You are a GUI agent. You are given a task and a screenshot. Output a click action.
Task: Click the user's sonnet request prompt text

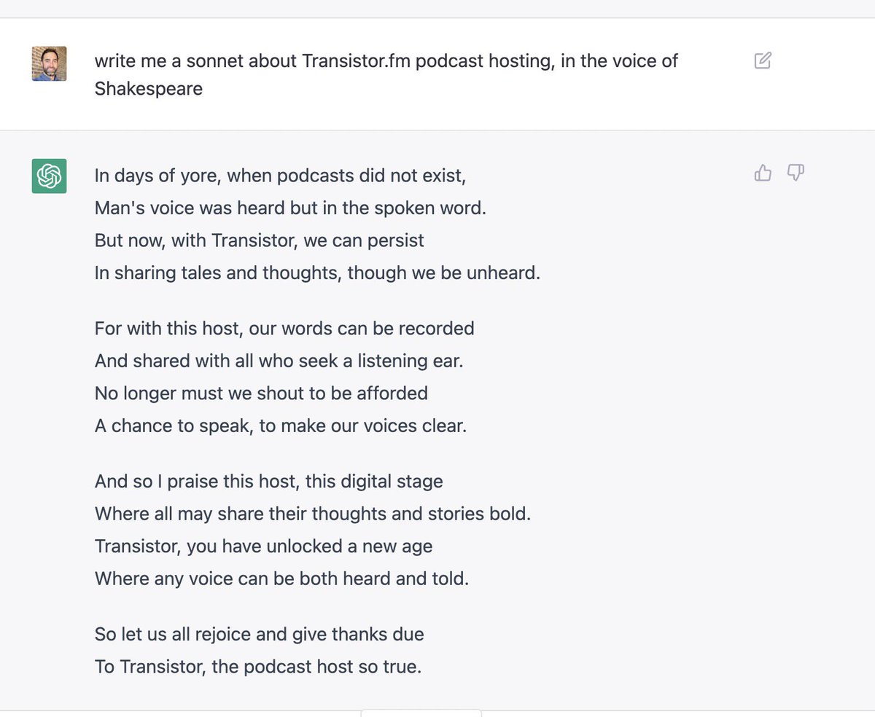pos(386,74)
